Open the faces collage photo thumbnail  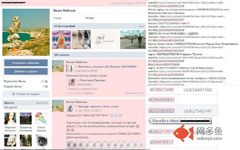coord(81,39)
